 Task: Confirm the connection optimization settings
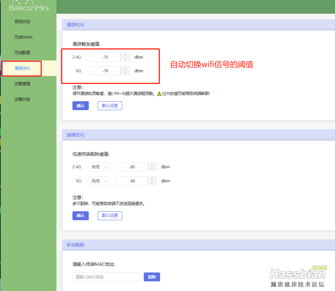pos(81,215)
